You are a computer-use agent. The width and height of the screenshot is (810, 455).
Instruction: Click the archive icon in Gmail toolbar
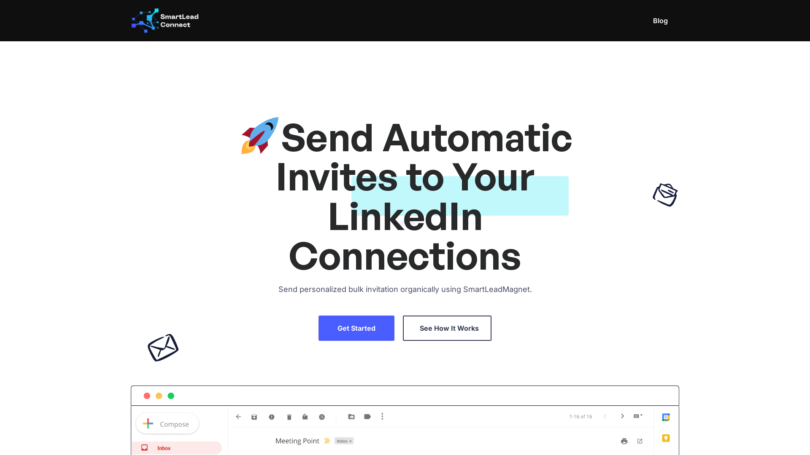click(x=254, y=417)
